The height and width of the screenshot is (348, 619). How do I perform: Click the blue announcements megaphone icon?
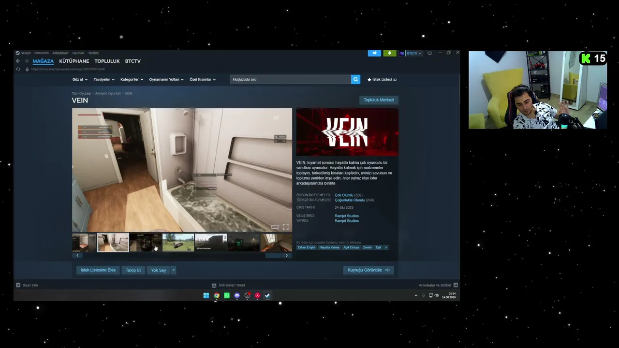(374, 53)
